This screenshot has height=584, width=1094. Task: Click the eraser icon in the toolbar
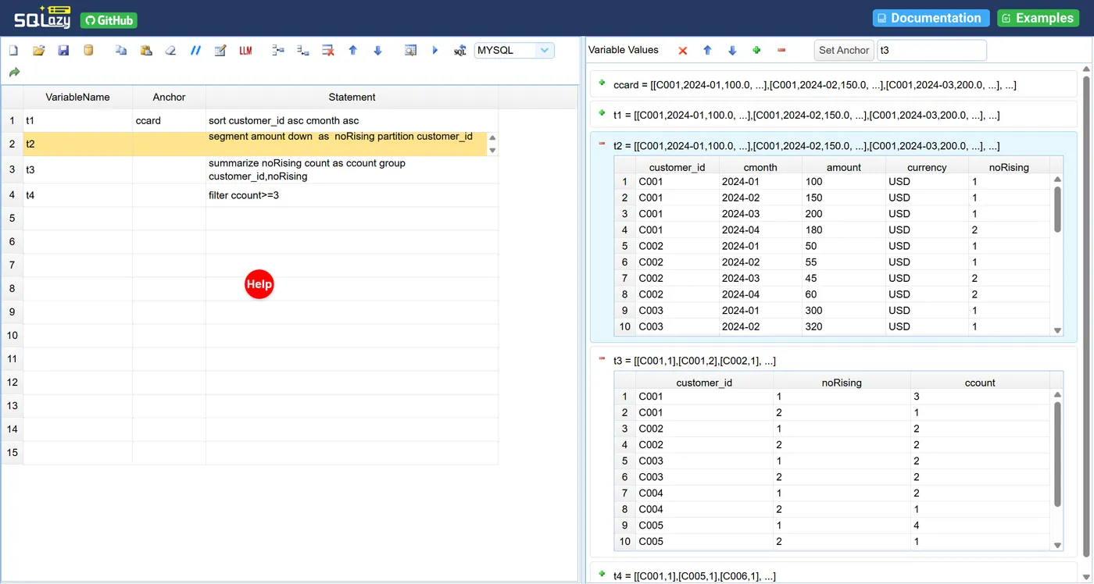(x=170, y=50)
